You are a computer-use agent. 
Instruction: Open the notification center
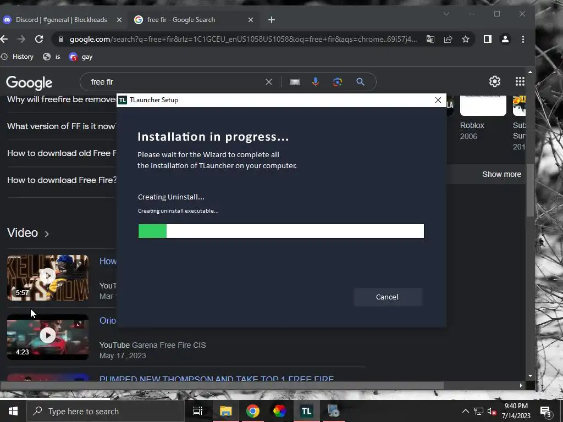pyautogui.click(x=546, y=411)
